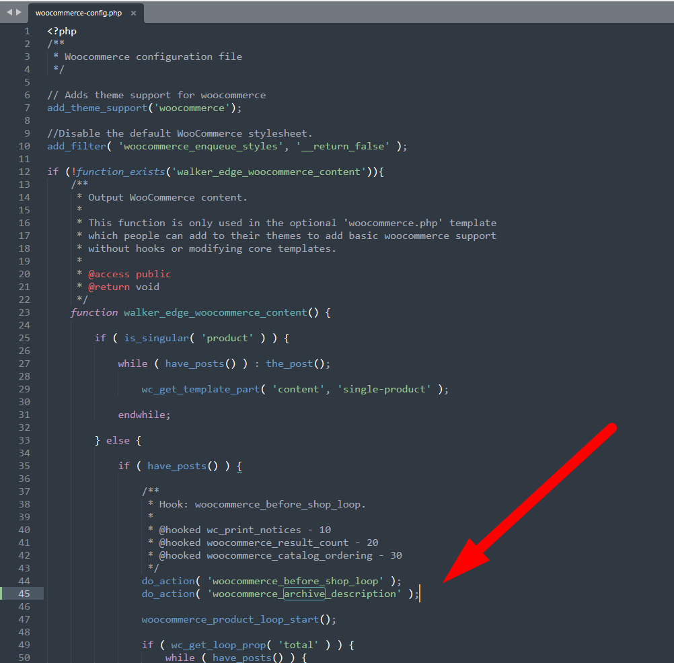Click the wc_get_template_part function call
Image resolution: width=674 pixels, height=663 pixels.
click(x=200, y=389)
